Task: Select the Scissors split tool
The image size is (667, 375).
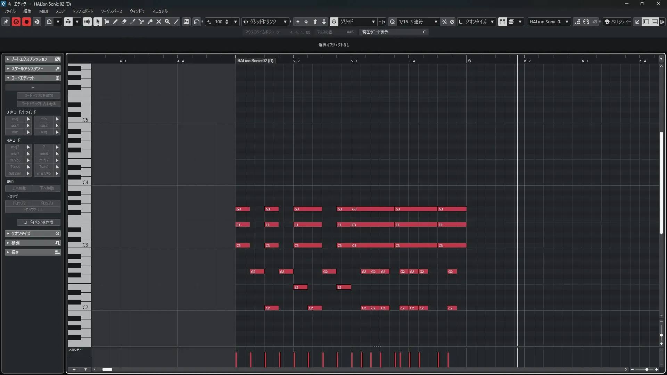Action: point(141,22)
